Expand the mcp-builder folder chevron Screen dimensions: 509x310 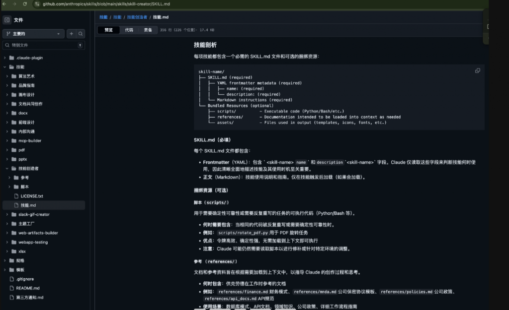(8, 140)
